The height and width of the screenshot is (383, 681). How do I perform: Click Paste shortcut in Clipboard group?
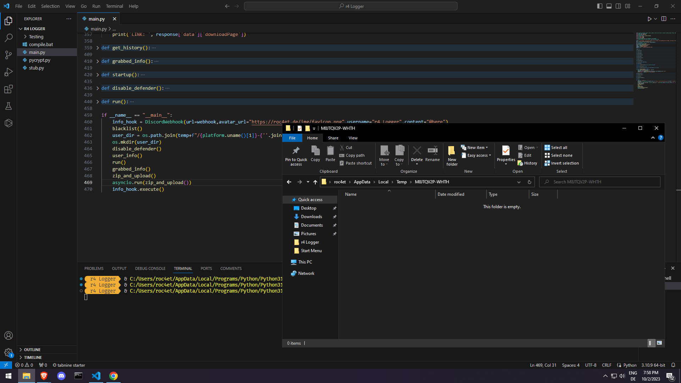click(x=355, y=163)
